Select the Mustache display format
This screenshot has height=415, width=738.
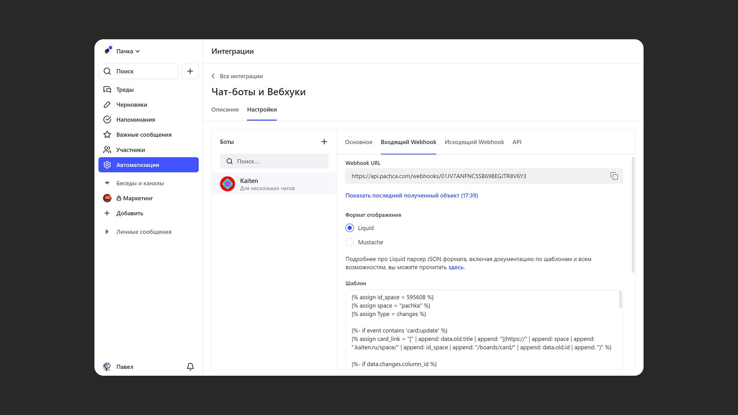pyautogui.click(x=349, y=242)
